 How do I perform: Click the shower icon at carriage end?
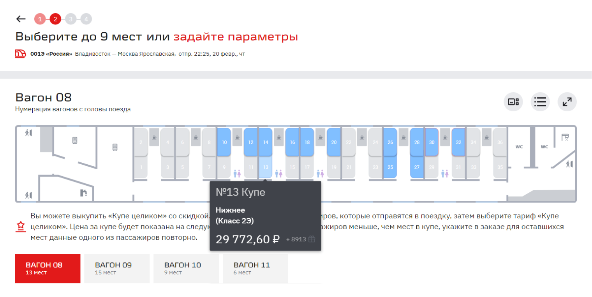point(565,137)
